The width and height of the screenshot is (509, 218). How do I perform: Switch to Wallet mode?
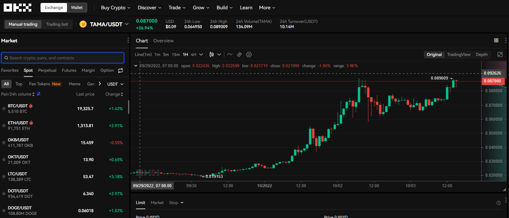coord(77,7)
